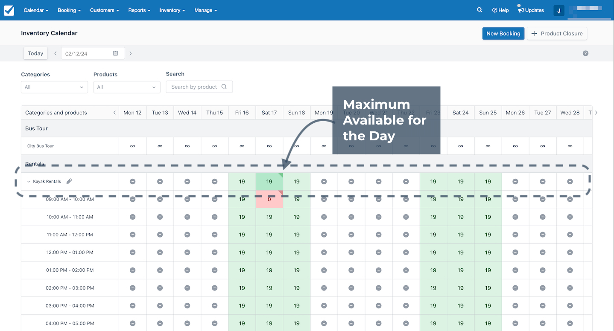The image size is (614, 331).
Task: Click the New Booking button
Action: coord(503,33)
